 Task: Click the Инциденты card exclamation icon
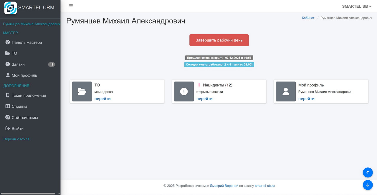pos(184,91)
